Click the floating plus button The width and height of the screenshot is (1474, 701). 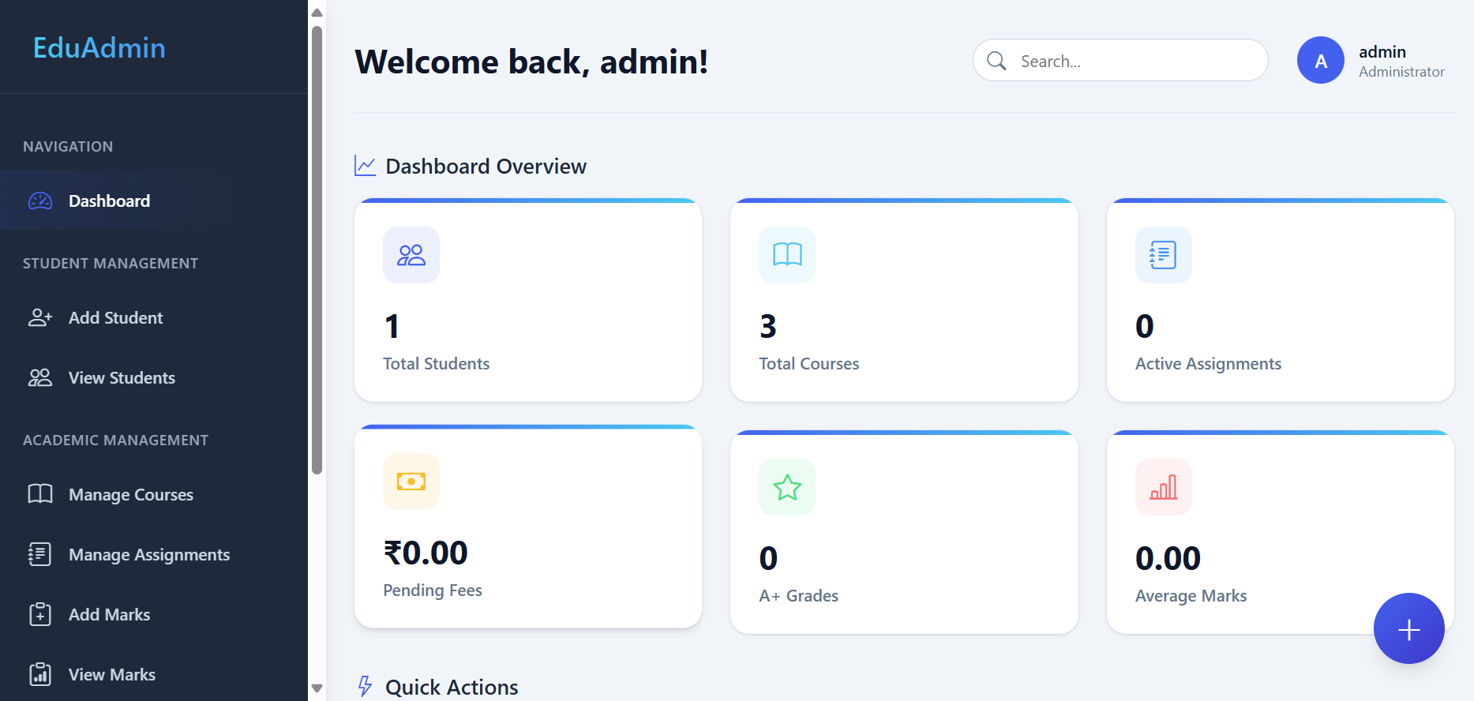pyautogui.click(x=1409, y=628)
